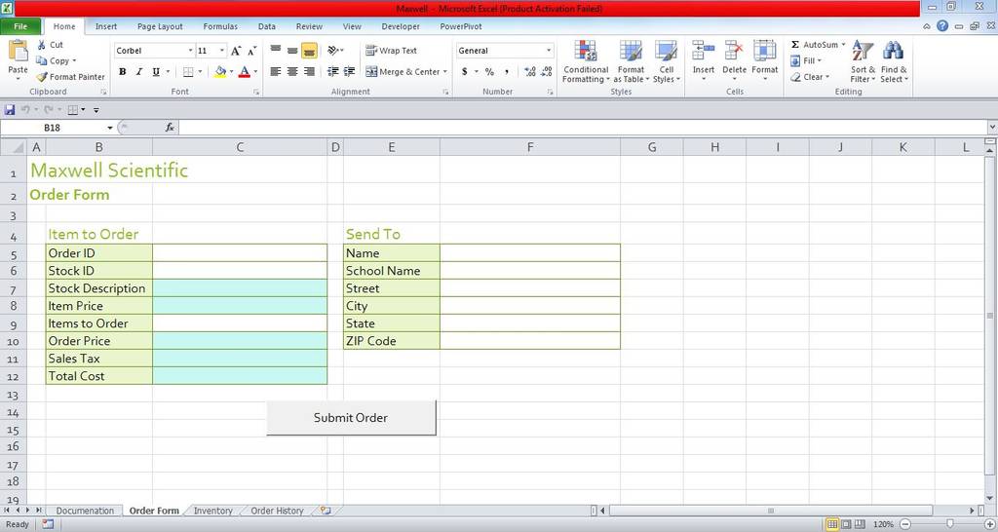998x532 pixels.
Task: Apply accounting dollar format
Action: pos(465,71)
